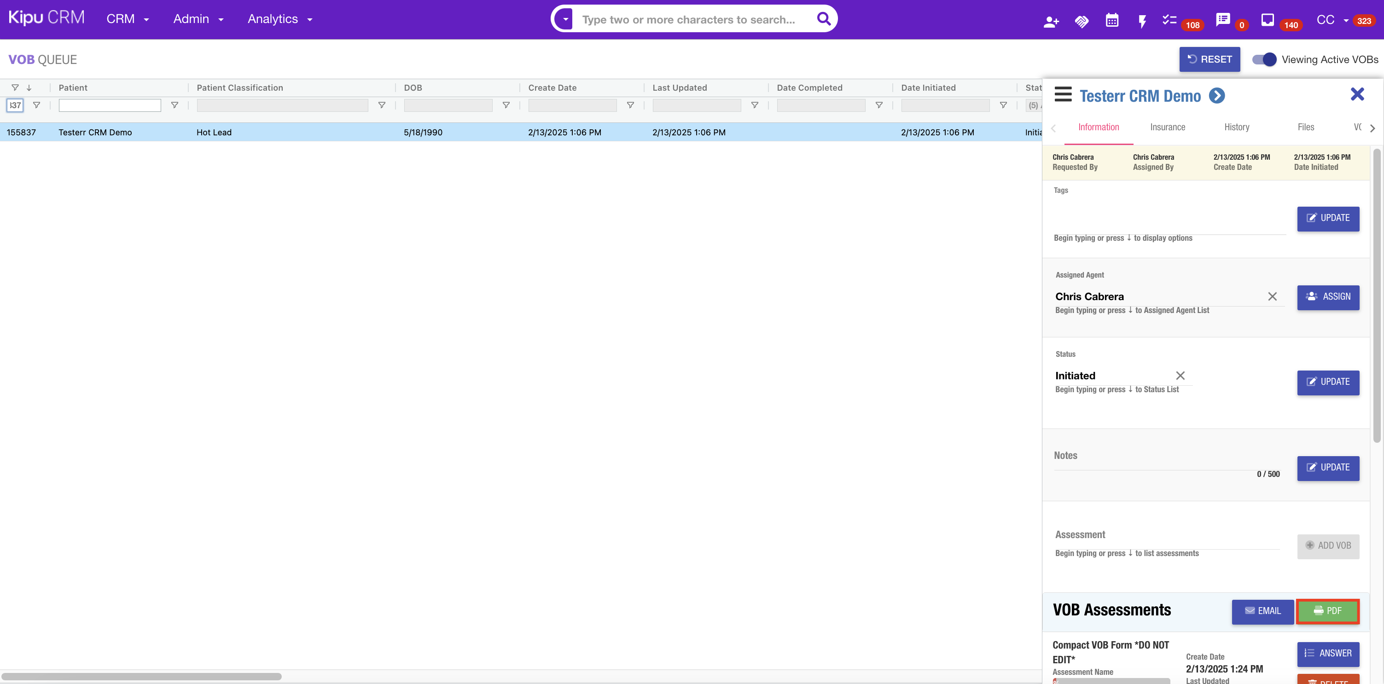Select the Testerr CRM Demo table row

[x=521, y=132]
